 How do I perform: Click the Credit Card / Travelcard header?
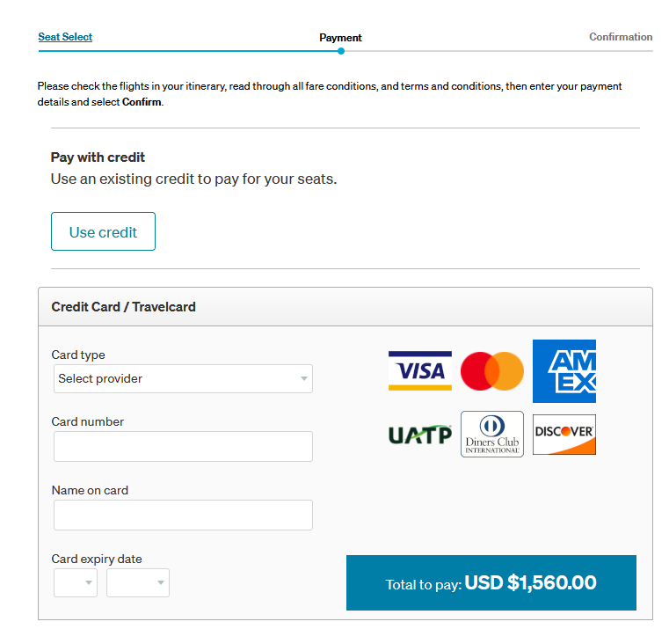(x=124, y=307)
